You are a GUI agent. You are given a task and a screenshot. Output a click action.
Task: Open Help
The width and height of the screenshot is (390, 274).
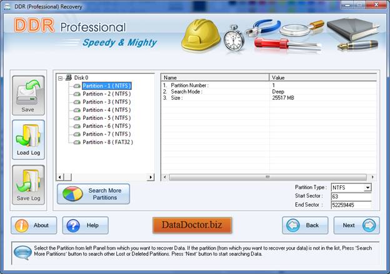click(x=85, y=225)
